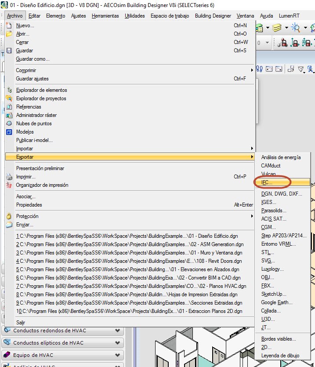
Task: Choose Publicar i-model...
Action: [x=130, y=140]
